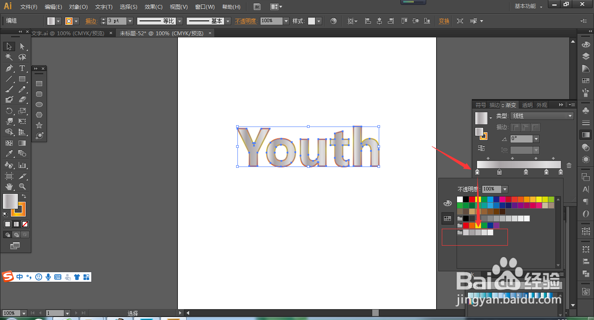Open the 基本 brush definition dropdown
Screen dimensions: 594x320
(227, 21)
